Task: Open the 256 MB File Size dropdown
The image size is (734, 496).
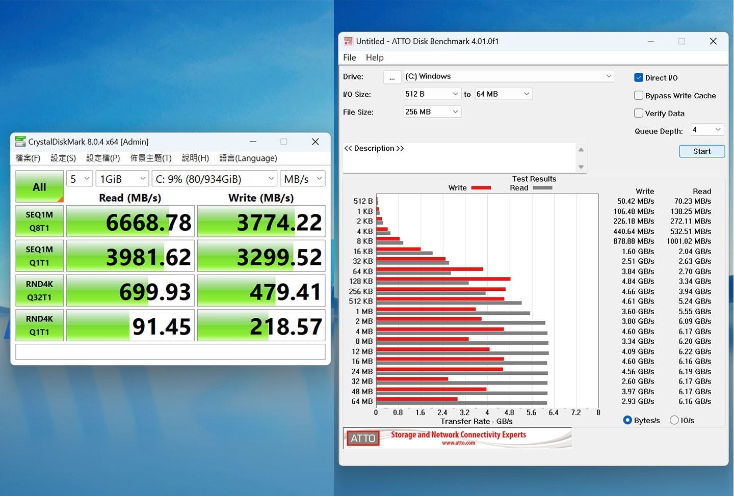Action: click(x=432, y=112)
